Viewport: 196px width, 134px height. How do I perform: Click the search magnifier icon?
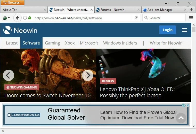tap(146, 18)
